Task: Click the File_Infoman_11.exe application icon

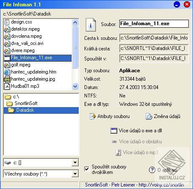Action: point(7,58)
